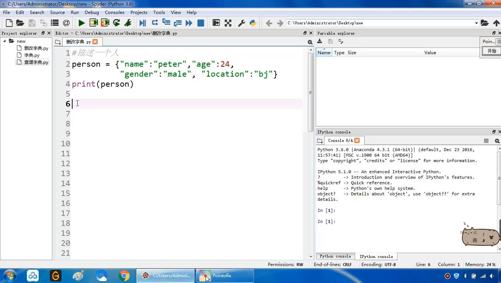Viewport: 501px width, 283px height.
Task: Select 字典.py in Project explorer
Action: tap(32, 55)
